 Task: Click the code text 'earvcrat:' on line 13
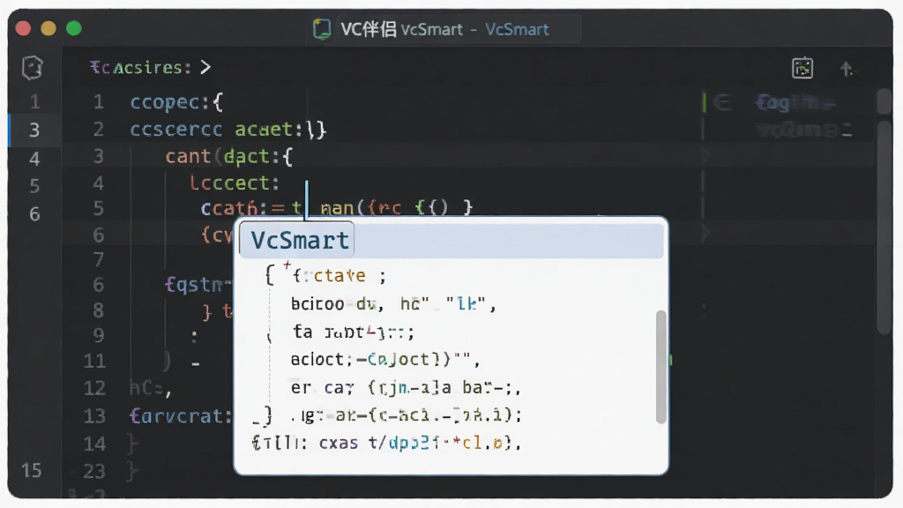tap(181, 416)
